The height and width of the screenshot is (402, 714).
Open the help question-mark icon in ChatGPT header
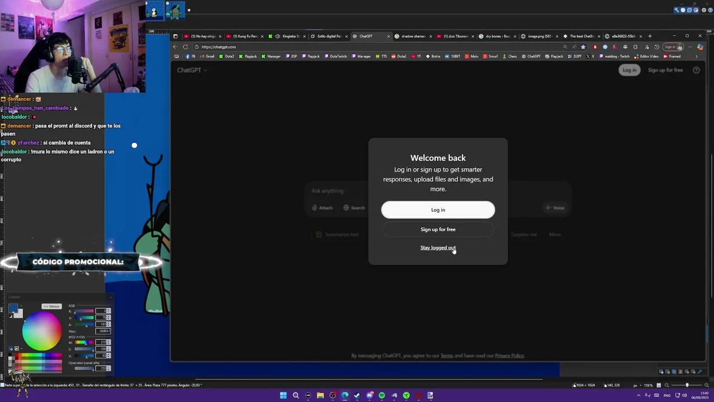click(696, 70)
